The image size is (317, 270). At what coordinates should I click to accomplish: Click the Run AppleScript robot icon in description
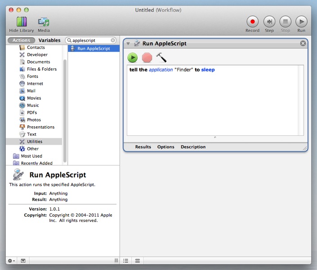[x=18, y=174]
